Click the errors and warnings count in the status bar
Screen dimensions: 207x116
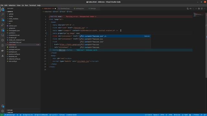coord(54,115)
